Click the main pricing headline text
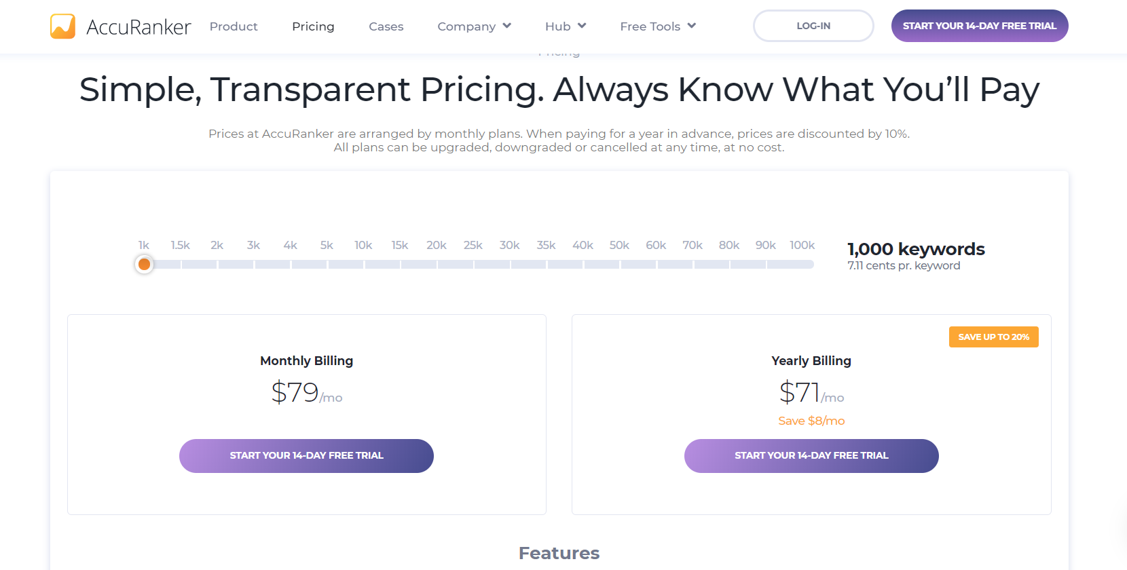1127x570 pixels. [559, 90]
